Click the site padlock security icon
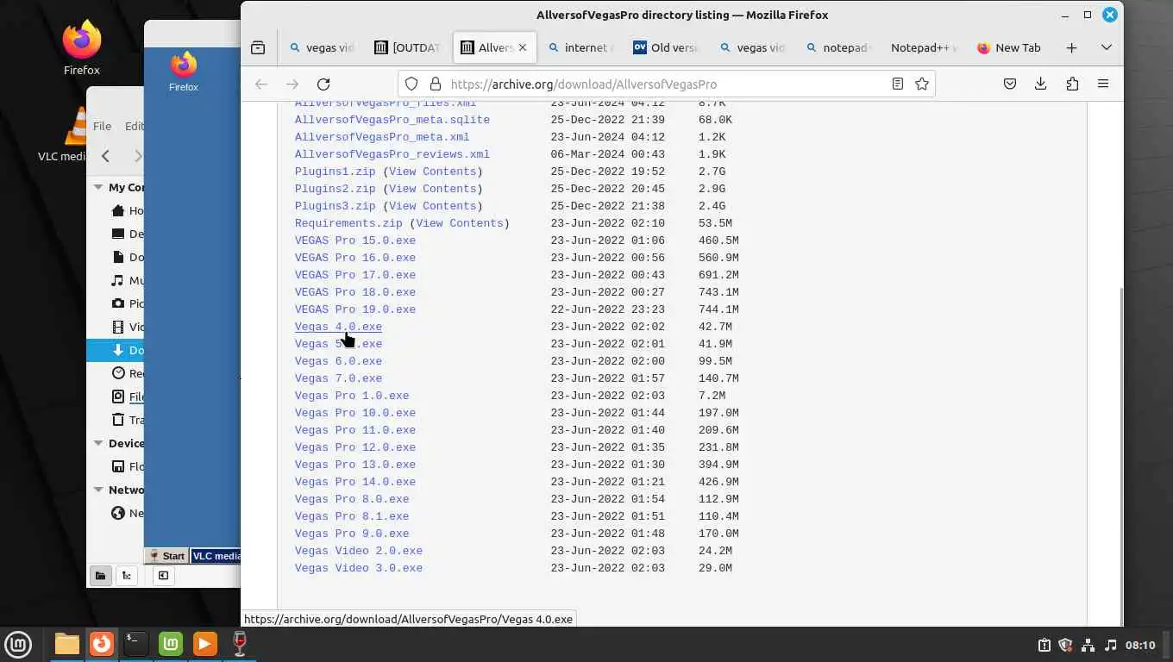Image resolution: width=1173 pixels, height=662 pixels. click(x=435, y=84)
